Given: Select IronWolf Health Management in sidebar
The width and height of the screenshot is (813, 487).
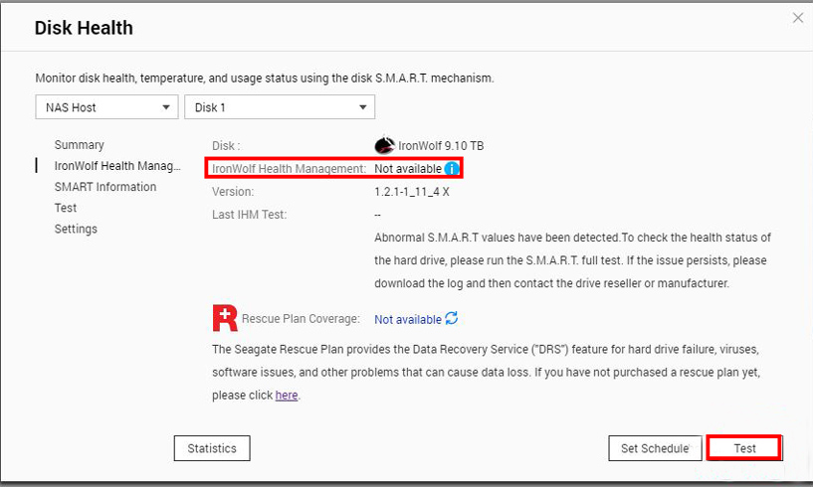Looking at the screenshot, I should (117, 166).
